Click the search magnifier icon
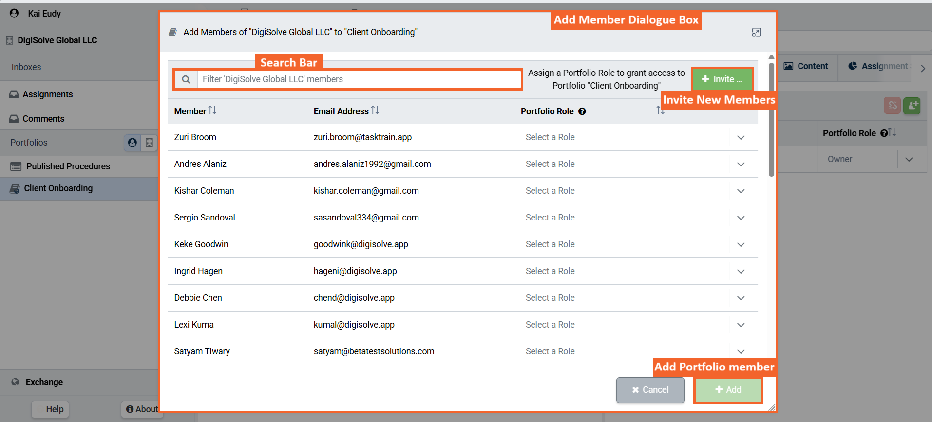This screenshot has width=932, height=422. [x=186, y=79]
